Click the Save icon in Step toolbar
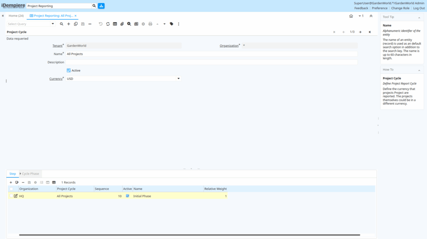The image size is (427, 239). [x=29, y=182]
